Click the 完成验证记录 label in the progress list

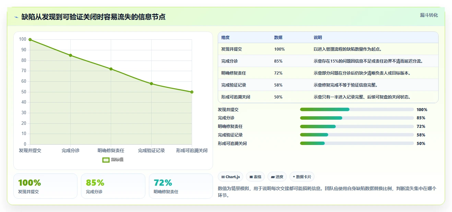230,135
